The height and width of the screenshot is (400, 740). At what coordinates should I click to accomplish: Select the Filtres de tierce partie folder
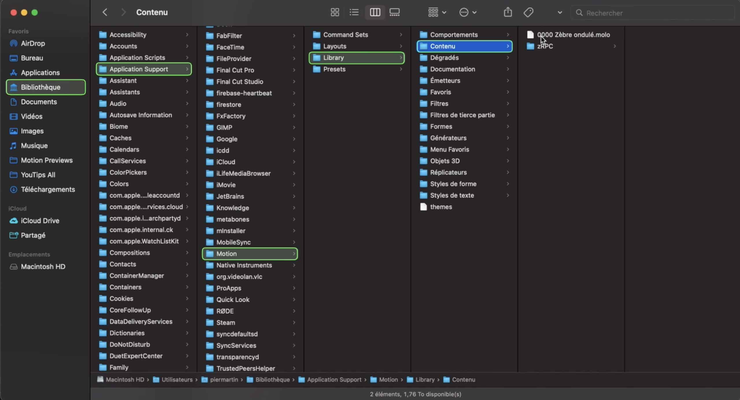(465, 115)
